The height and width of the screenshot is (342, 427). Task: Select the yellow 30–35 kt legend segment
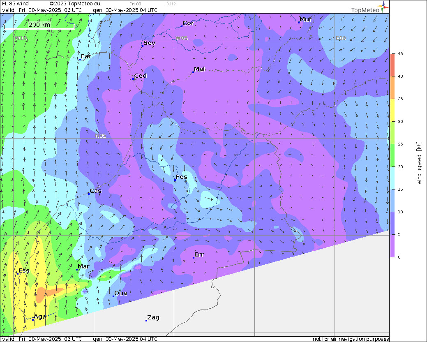393,110
